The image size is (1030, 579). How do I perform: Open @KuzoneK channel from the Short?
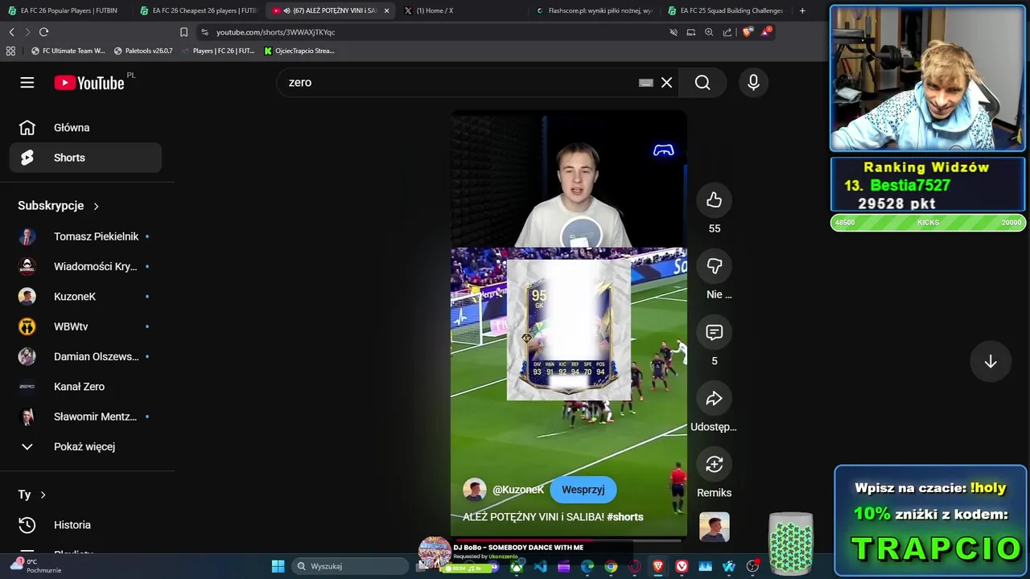[518, 489]
